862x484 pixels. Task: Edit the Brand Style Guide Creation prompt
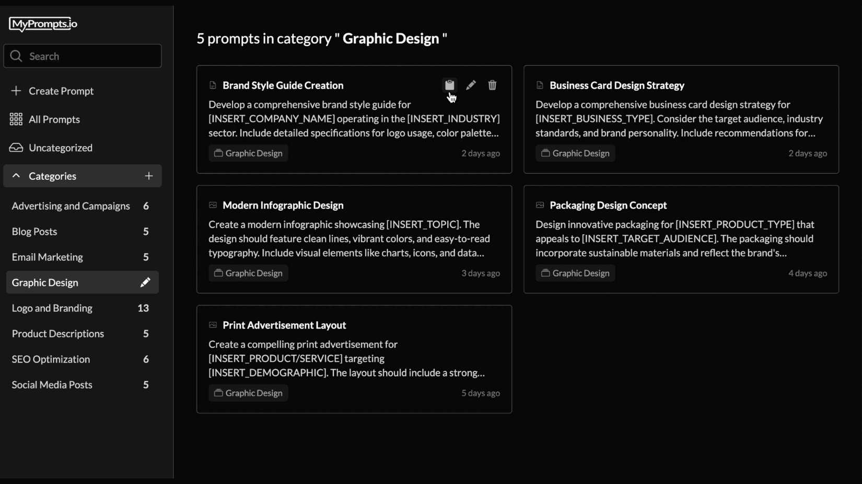(471, 85)
